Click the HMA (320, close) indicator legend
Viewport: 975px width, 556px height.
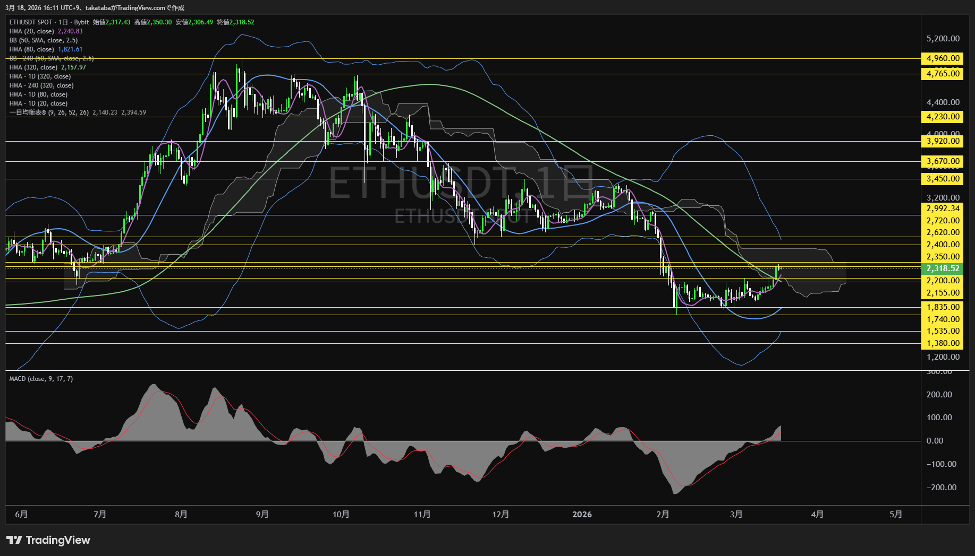click(33, 67)
